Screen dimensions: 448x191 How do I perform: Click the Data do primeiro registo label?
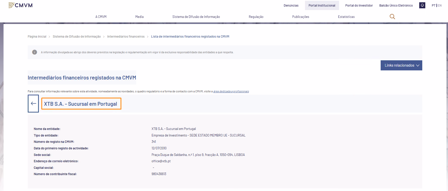point(61,148)
